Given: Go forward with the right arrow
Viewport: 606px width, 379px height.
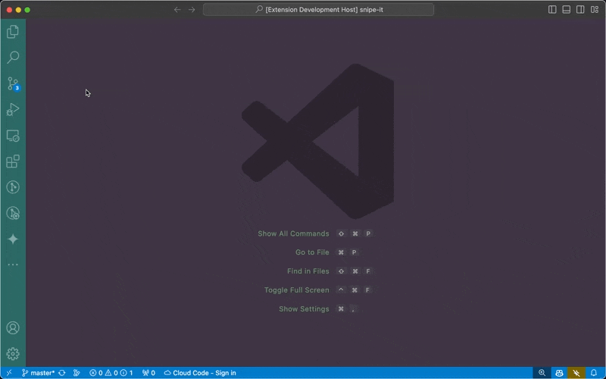Looking at the screenshot, I should tap(192, 10).
